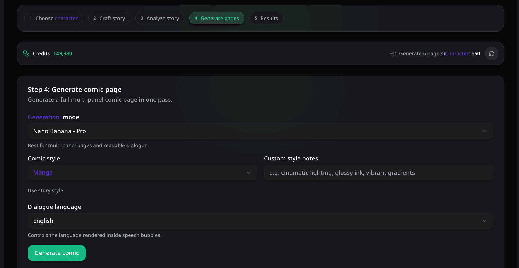The height and width of the screenshot is (268, 519).
Task: Open the Nano Banana - Pro model dropdown
Action: point(254,131)
